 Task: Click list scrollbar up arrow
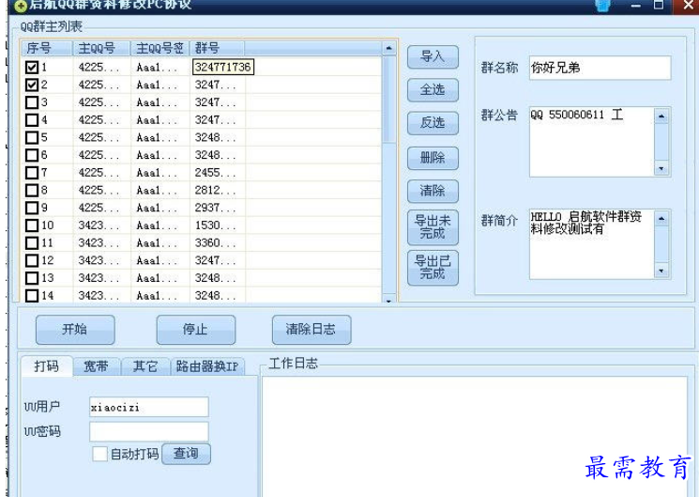[x=388, y=48]
